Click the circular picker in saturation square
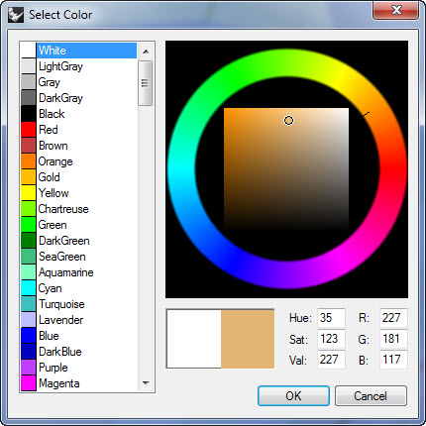The width and height of the screenshot is (426, 426). coord(288,121)
